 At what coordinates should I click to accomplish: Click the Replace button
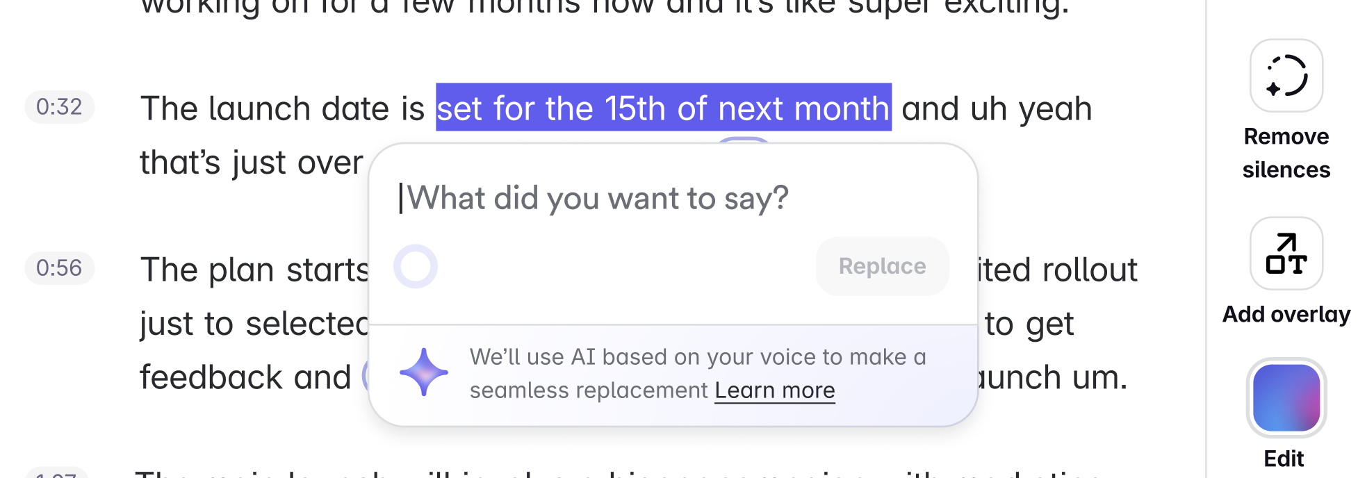(881, 265)
